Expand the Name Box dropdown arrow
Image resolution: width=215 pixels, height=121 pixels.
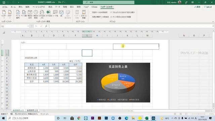(x=28, y=26)
